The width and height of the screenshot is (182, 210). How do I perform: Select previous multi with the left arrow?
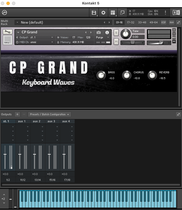(104, 22)
